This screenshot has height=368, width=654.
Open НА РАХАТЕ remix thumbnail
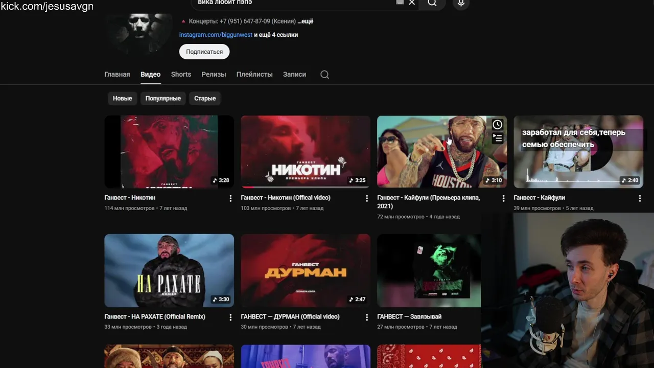(x=169, y=270)
